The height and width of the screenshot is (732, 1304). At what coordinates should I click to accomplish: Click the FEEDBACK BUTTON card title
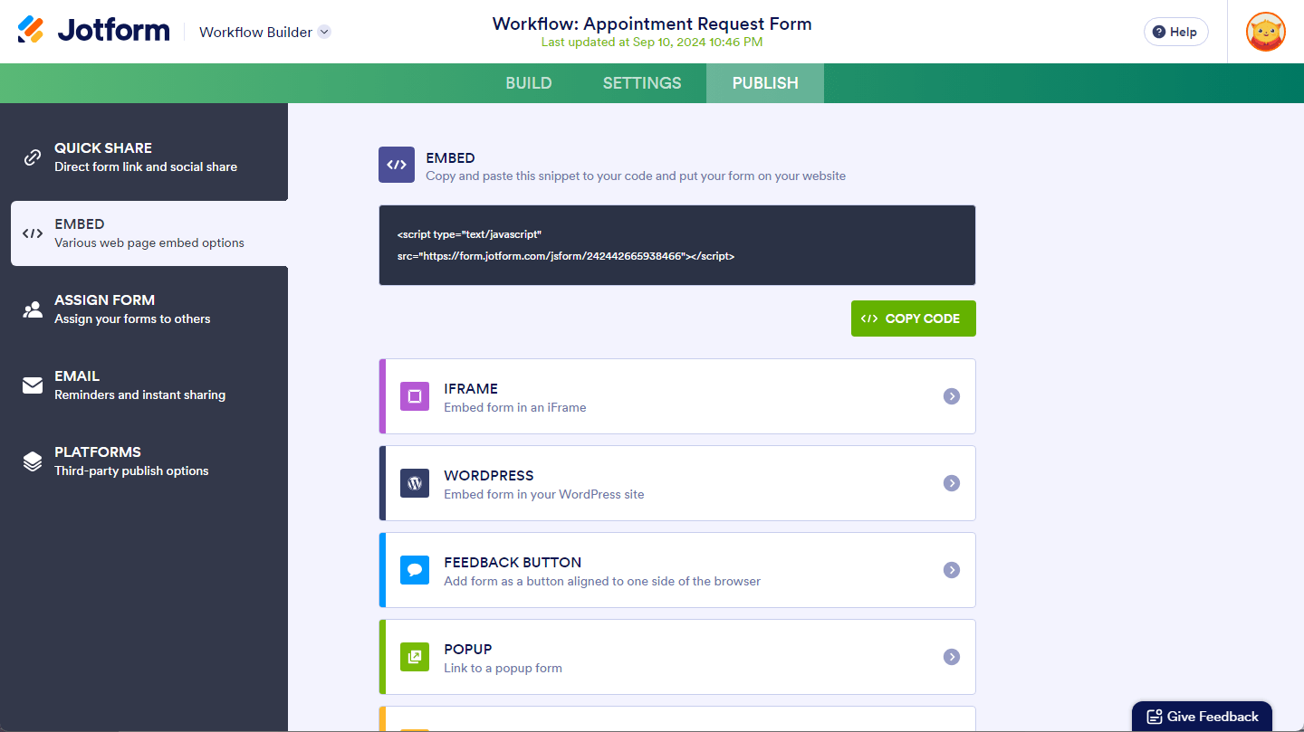pos(513,563)
